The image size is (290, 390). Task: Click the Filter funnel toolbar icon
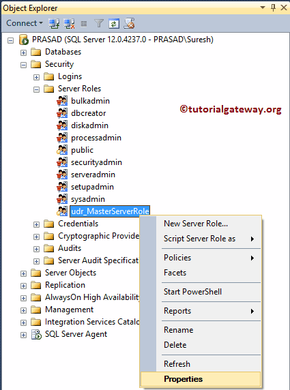99,24
